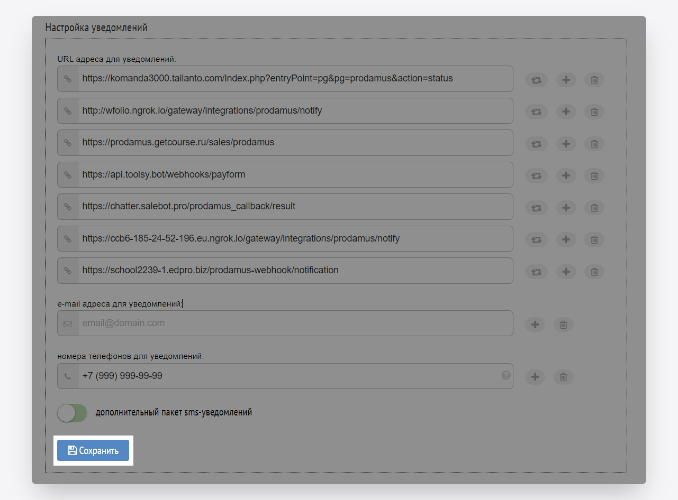Delete the tallanto.com notification URL row

594,80
